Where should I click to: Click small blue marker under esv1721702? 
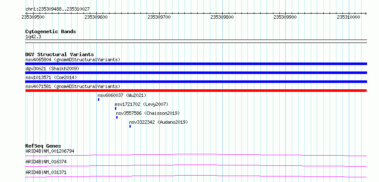(115, 108)
